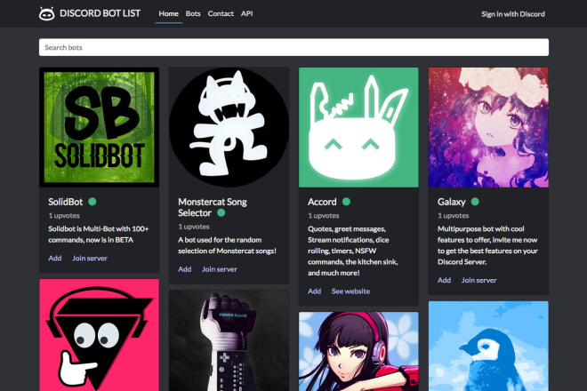
Task: Click "Solidbot is Multi-Bot with 100+ commands" description
Action: (99, 235)
